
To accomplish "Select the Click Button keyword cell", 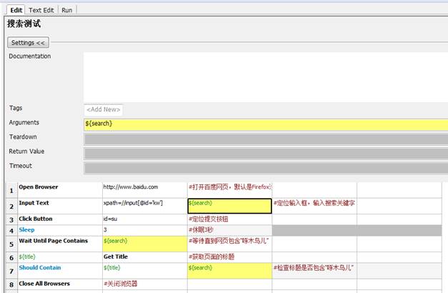I will coord(60,219).
